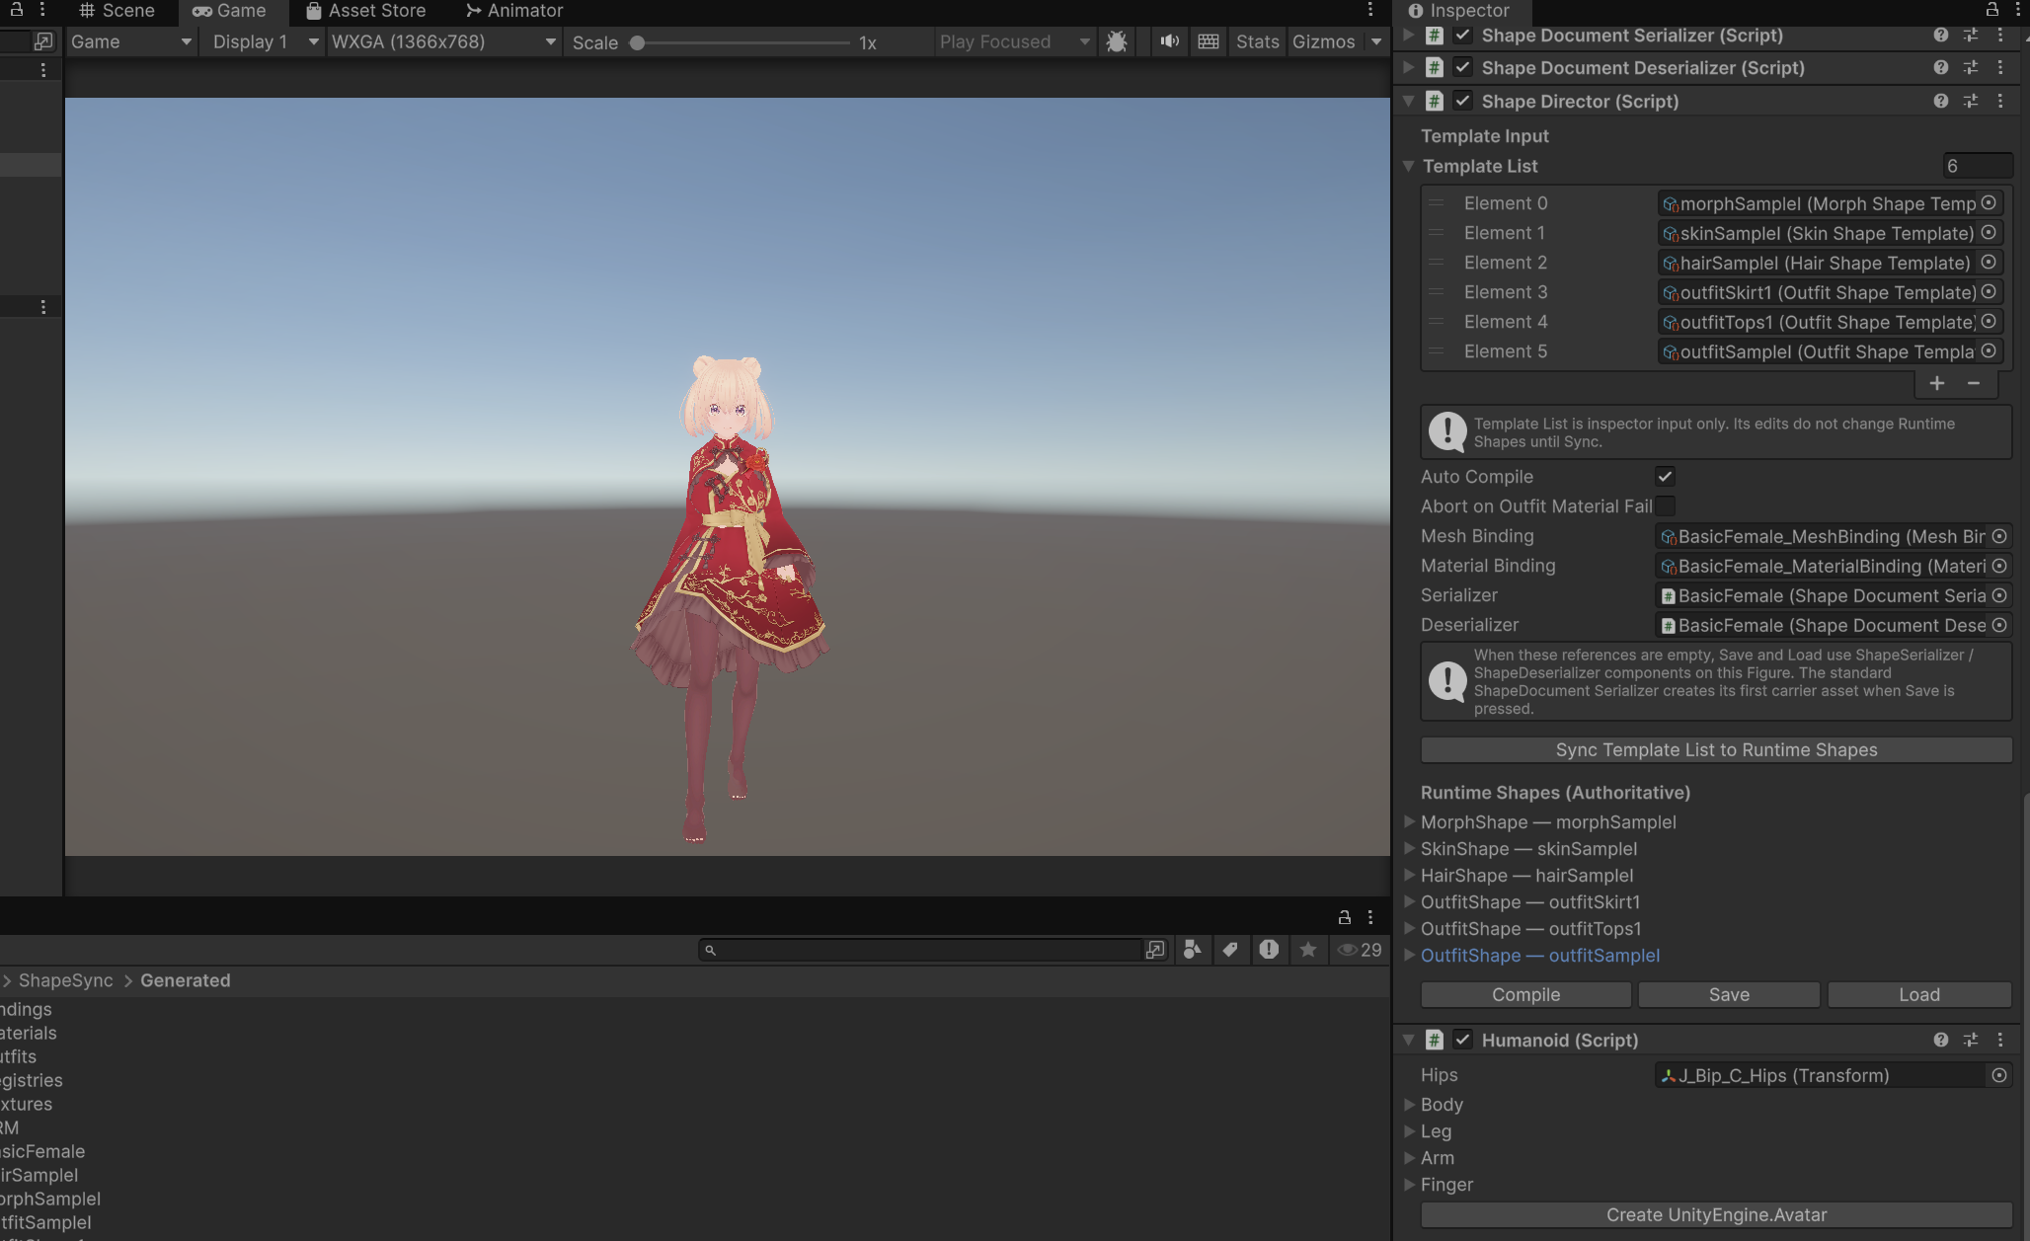2030x1241 pixels.
Task: Open Humanoid component kebab menu
Action: pyautogui.click(x=2000, y=1040)
